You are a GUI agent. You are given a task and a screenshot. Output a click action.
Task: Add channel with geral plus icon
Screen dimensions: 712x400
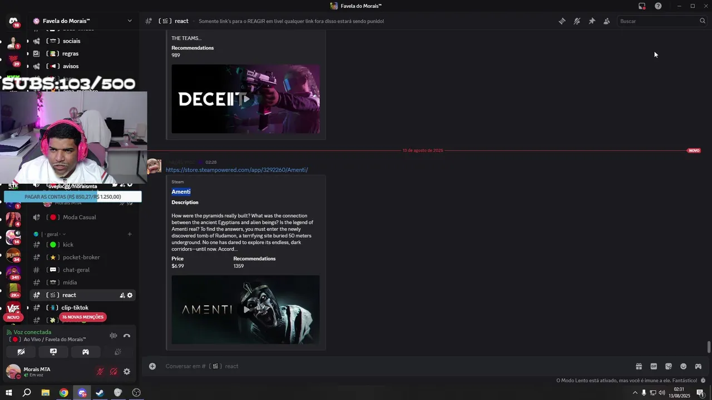point(130,234)
